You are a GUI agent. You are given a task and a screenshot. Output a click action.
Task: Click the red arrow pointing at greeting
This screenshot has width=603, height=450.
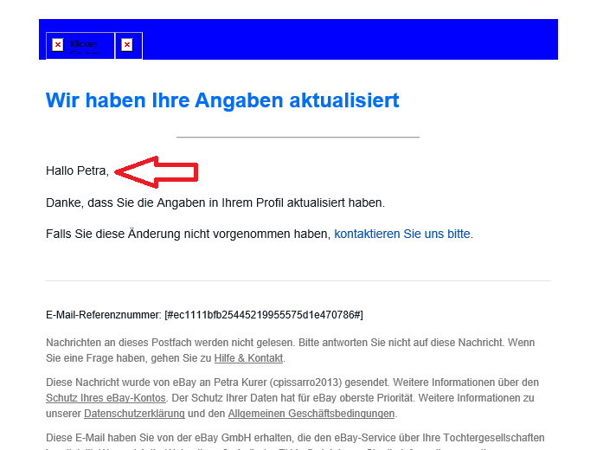tap(157, 172)
